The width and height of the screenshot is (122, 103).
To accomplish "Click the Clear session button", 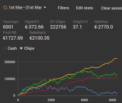I will coord(112,8).
